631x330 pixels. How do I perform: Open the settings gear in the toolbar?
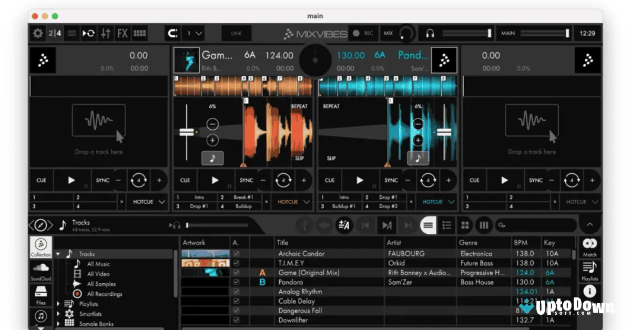pyautogui.click(x=37, y=33)
